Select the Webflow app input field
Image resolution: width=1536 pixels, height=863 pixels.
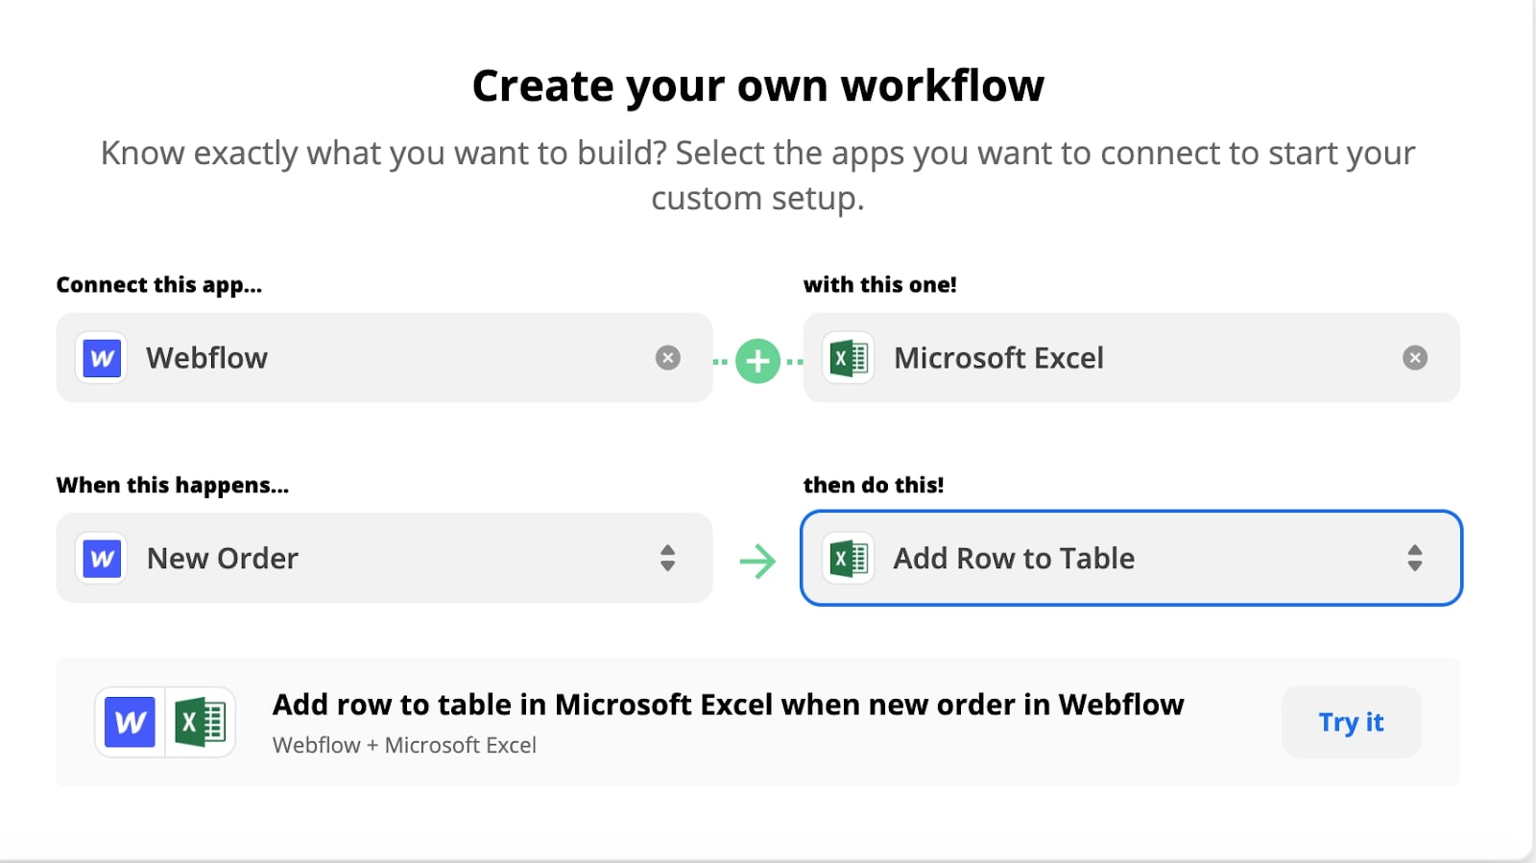[x=384, y=357]
